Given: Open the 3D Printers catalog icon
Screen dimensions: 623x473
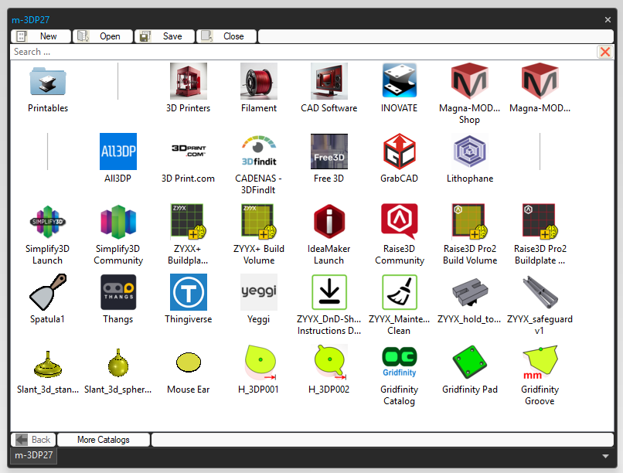Looking at the screenshot, I should pos(189,81).
